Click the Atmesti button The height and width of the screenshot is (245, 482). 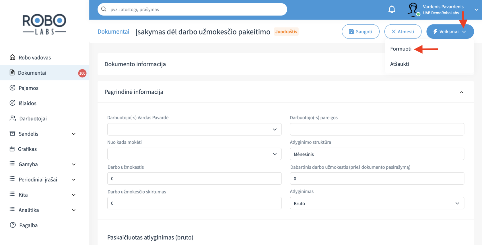coord(403,32)
